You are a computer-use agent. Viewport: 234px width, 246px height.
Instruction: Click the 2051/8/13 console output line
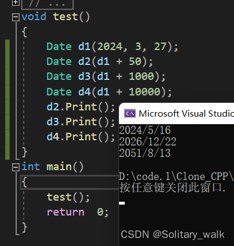click(145, 153)
